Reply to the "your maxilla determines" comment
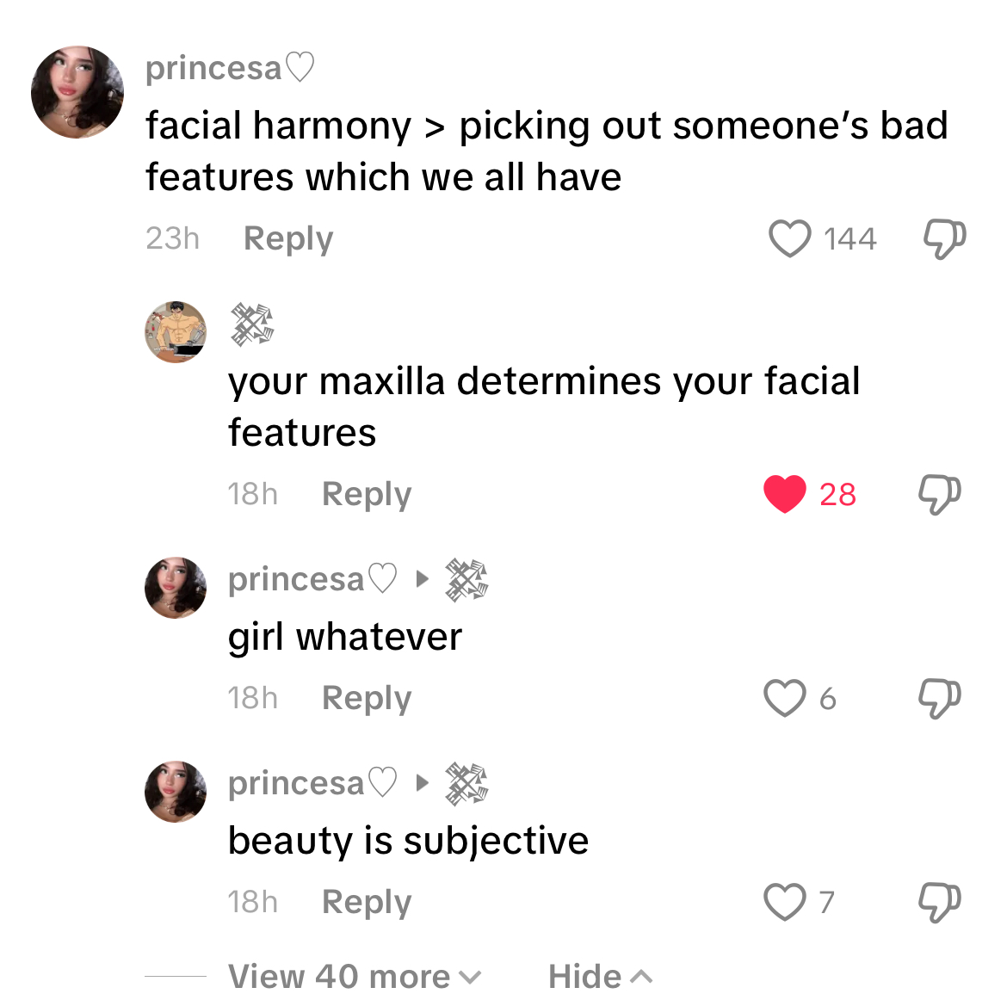 click(x=366, y=494)
